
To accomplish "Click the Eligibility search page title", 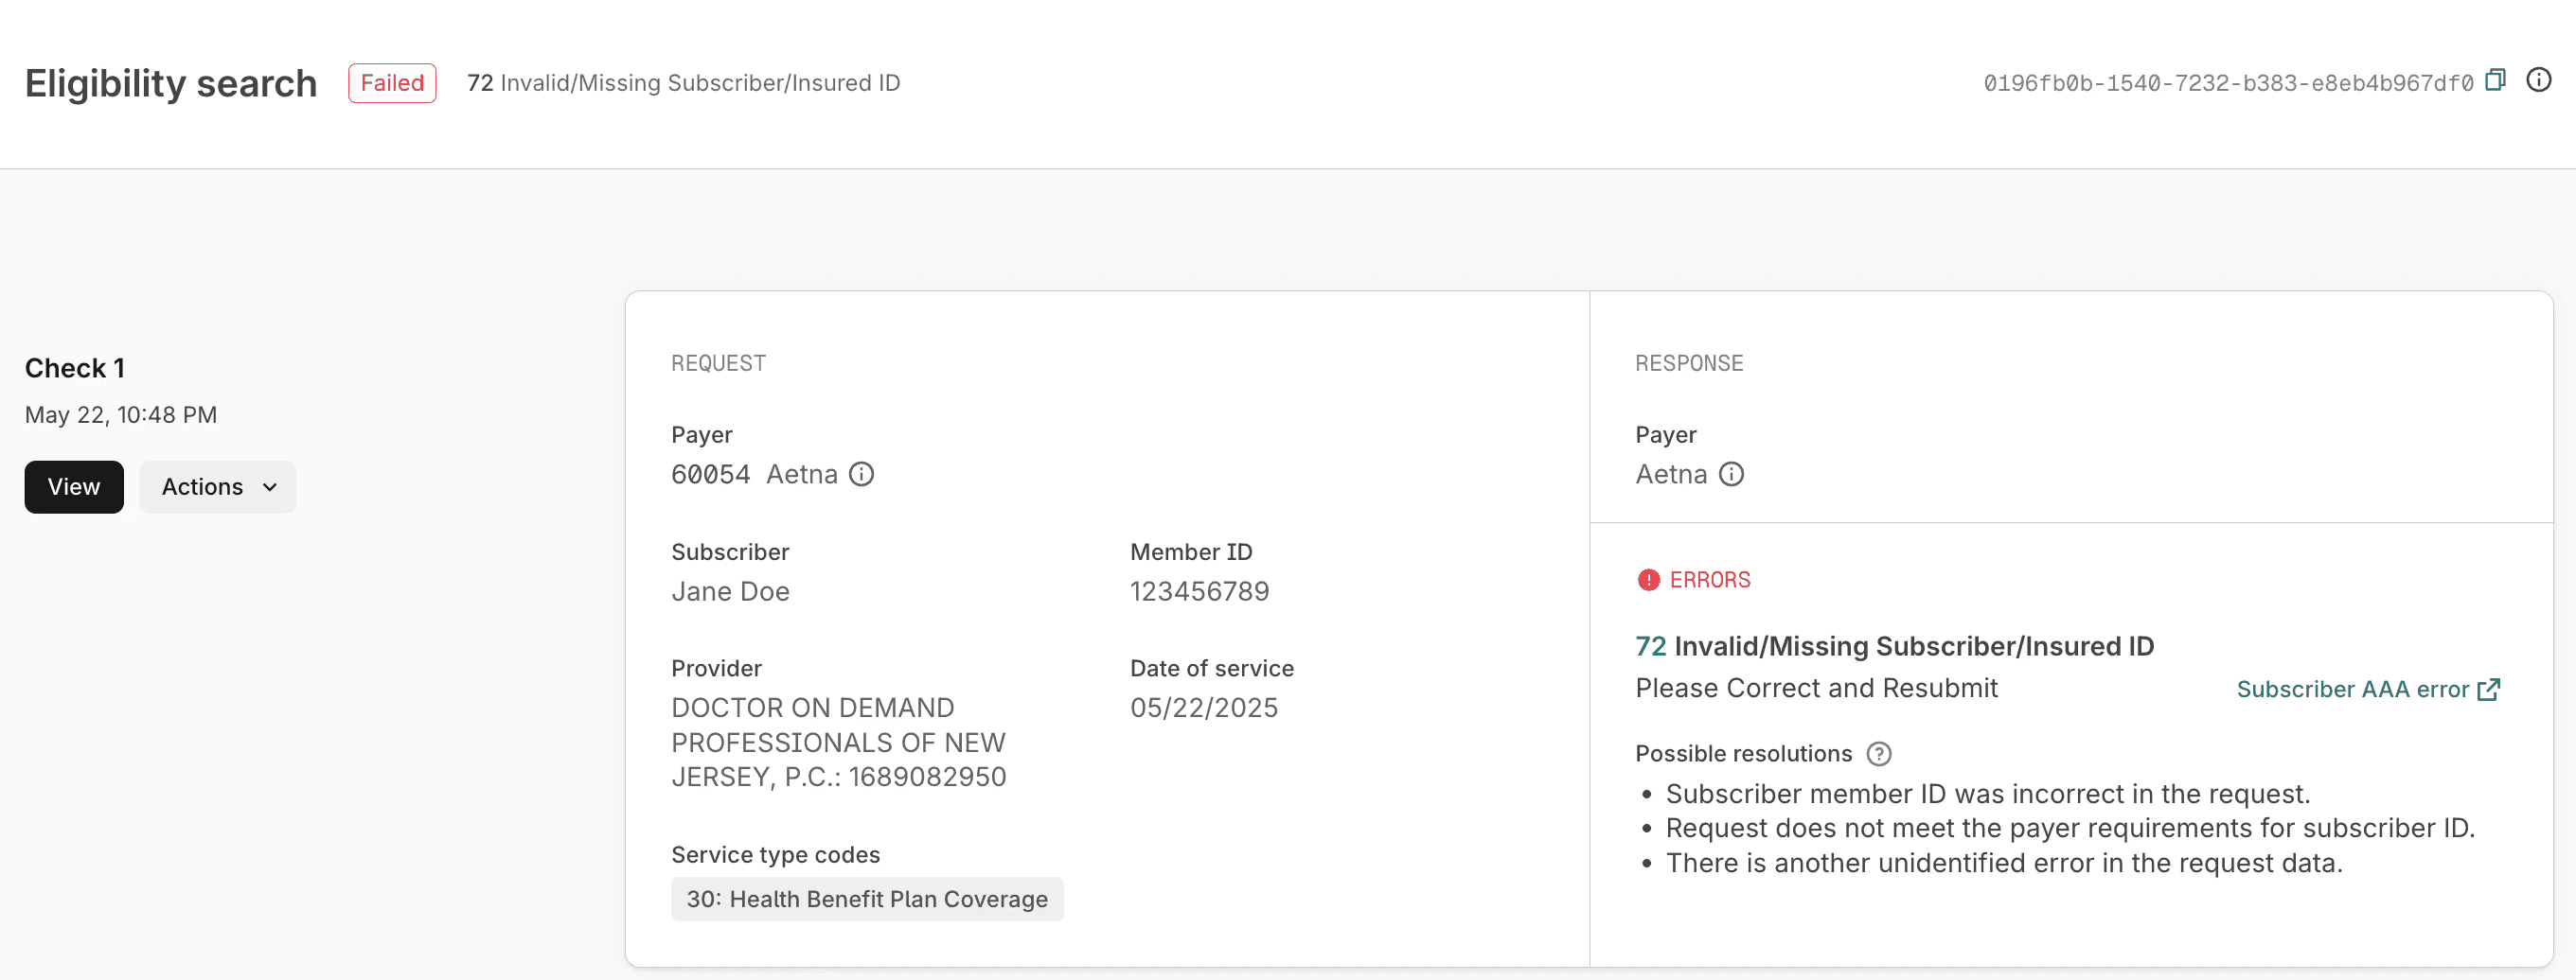I will (x=171, y=83).
